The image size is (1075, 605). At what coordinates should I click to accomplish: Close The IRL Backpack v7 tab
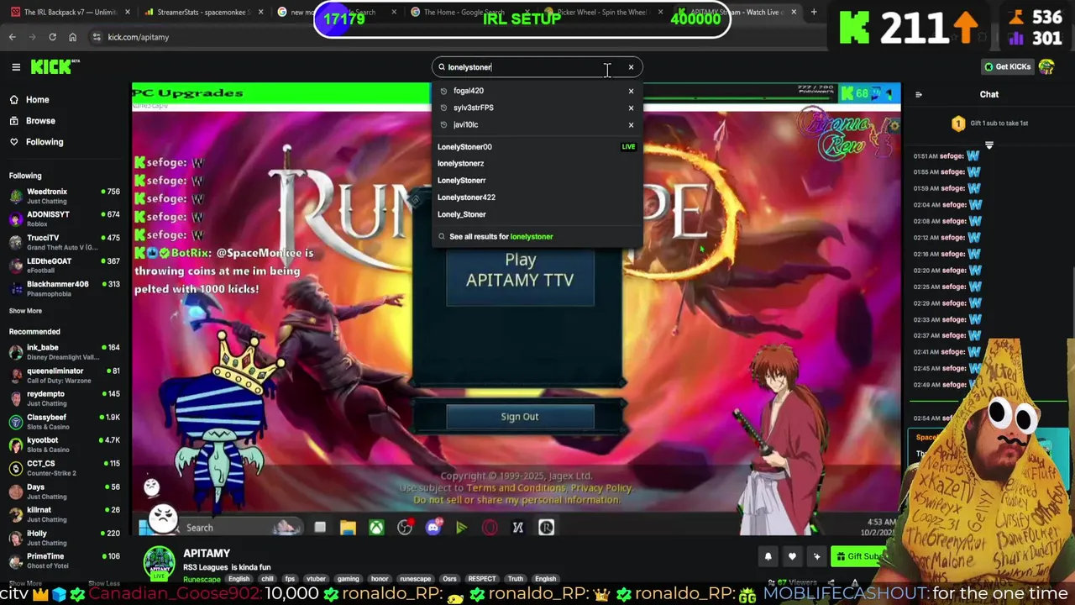[x=127, y=13]
